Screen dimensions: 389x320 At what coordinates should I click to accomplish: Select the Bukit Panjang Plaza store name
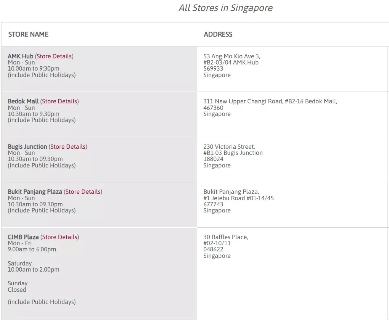35,192
